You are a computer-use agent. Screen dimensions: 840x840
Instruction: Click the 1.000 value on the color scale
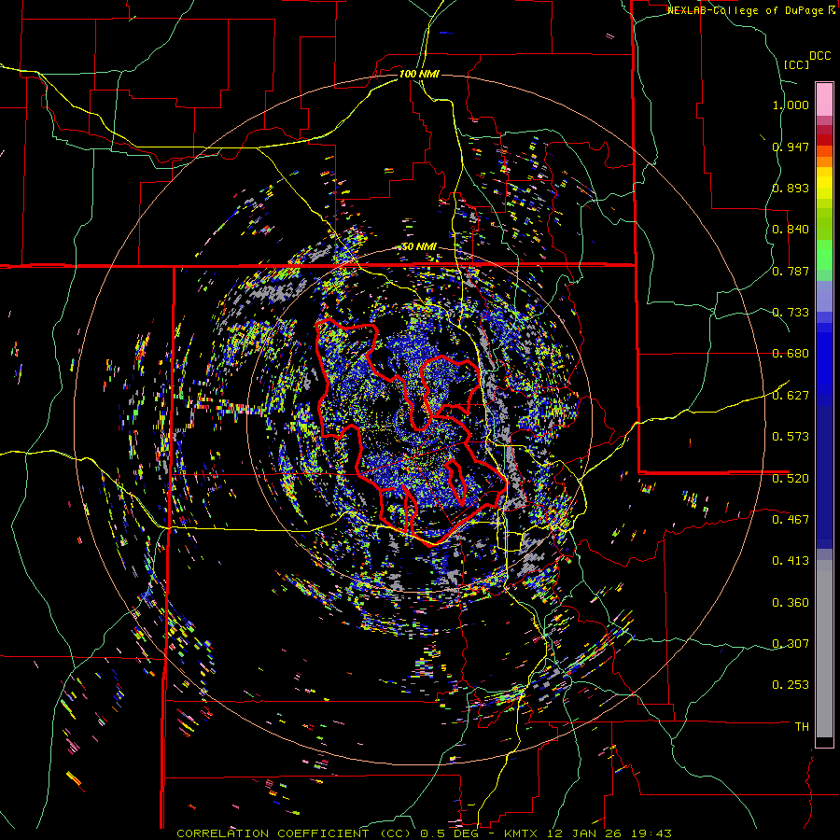pos(791,105)
